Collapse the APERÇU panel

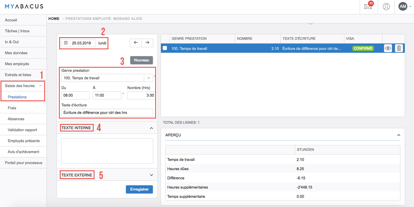point(399,135)
